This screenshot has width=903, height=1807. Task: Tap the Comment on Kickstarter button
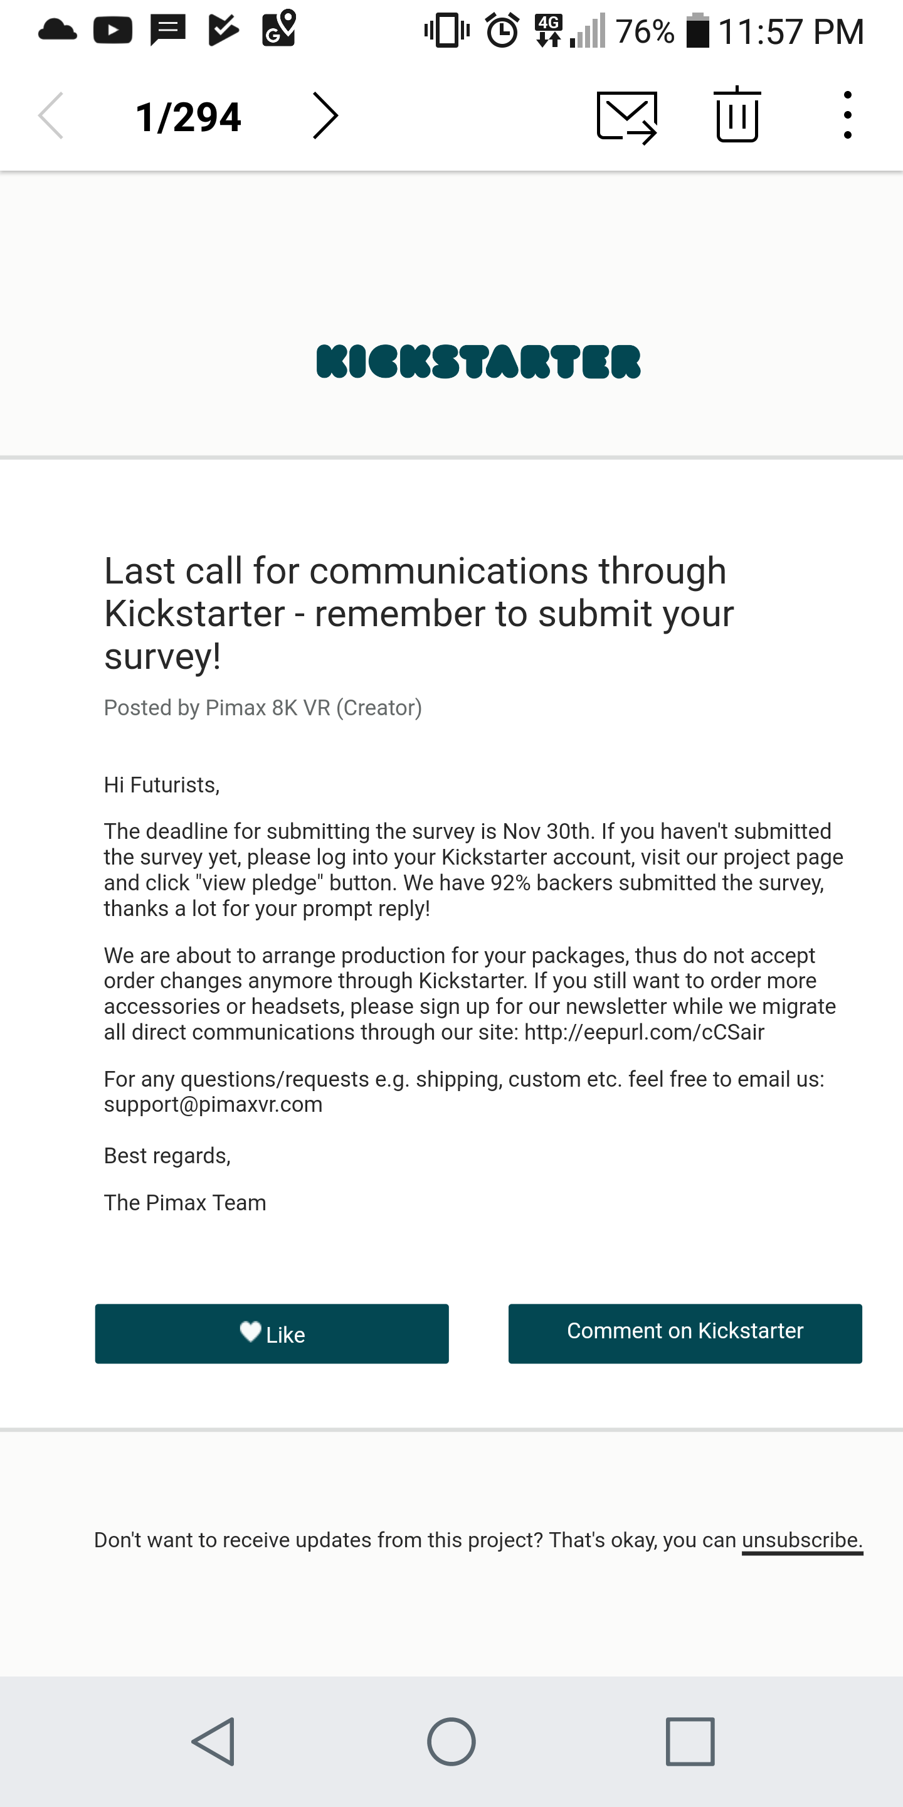(685, 1333)
